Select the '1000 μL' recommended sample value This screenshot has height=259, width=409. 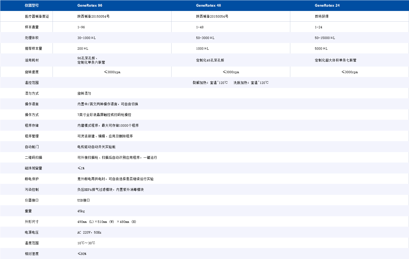[202, 48]
